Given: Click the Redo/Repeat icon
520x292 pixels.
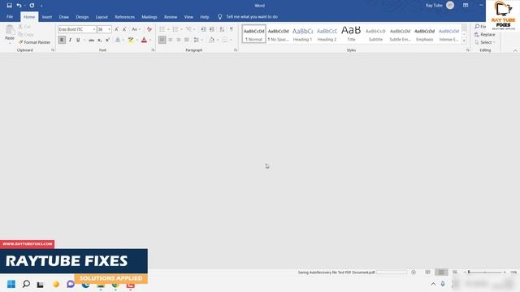Looking at the screenshot, I should tap(32, 6).
